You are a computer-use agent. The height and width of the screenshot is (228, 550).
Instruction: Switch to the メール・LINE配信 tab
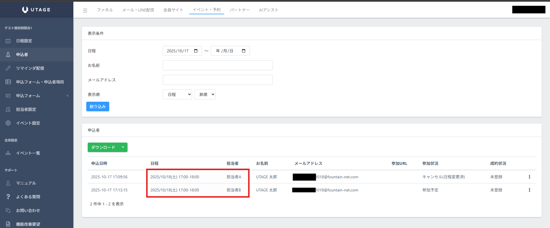[x=138, y=10]
